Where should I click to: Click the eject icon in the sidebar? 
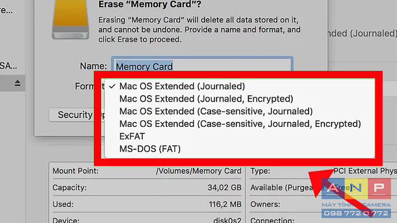click(17, 83)
